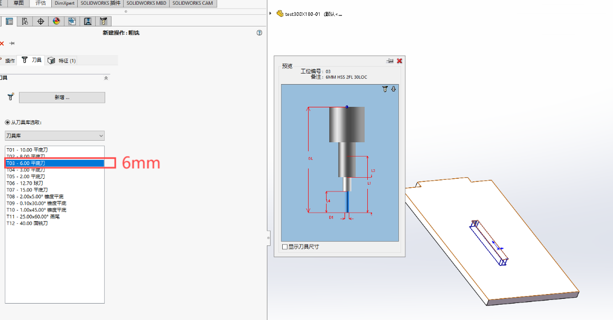Click the new tool icon beside 新增
Viewport: 613px width, 320px height.
[11, 96]
